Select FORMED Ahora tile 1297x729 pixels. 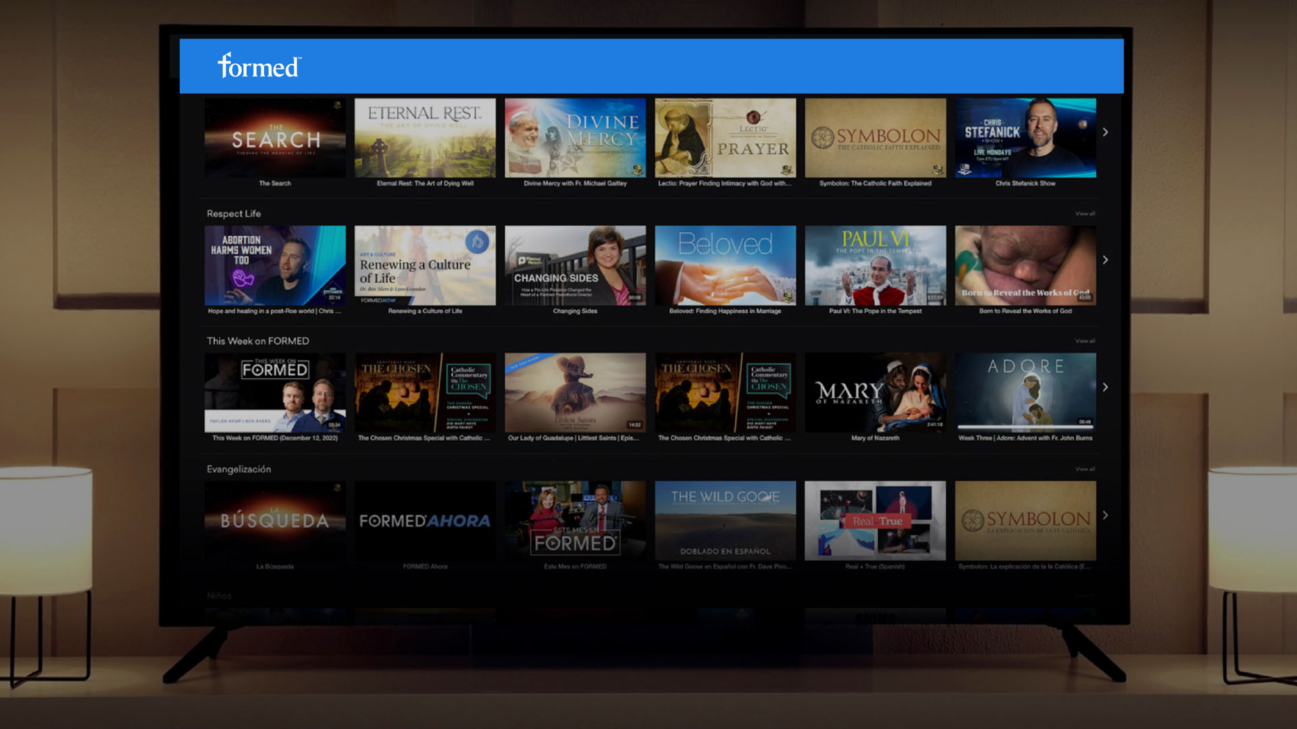point(425,520)
